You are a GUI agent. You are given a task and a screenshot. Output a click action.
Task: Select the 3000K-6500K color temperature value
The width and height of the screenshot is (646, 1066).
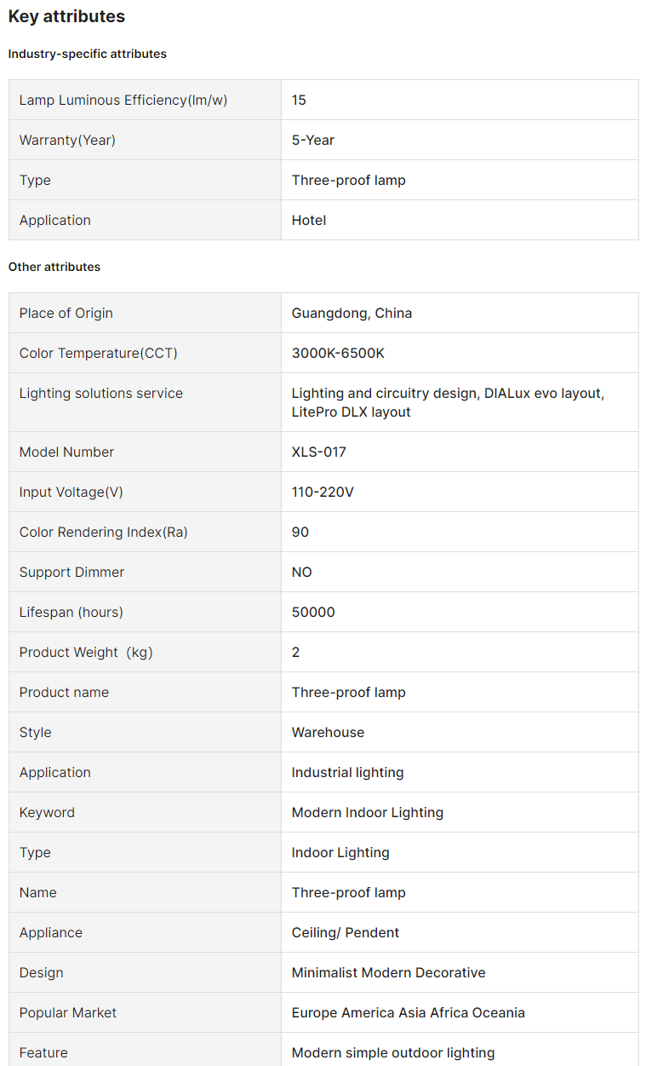point(338,353)
